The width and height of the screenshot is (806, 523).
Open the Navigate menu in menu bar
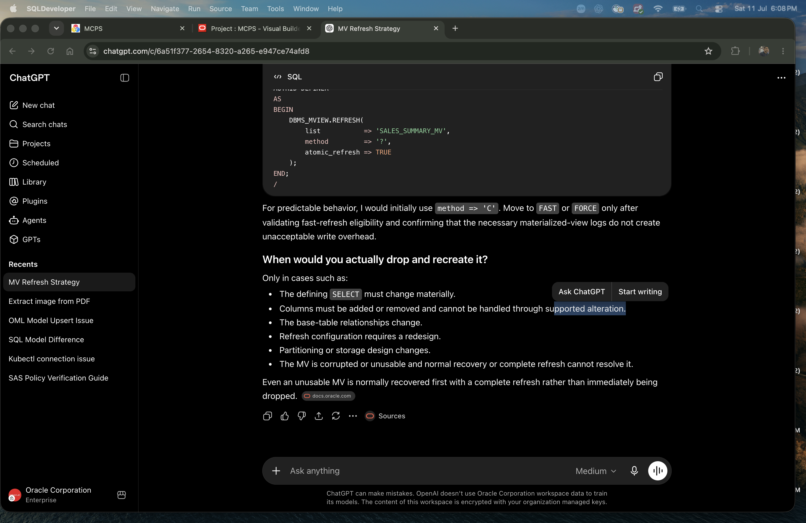(x=165, y=9)
